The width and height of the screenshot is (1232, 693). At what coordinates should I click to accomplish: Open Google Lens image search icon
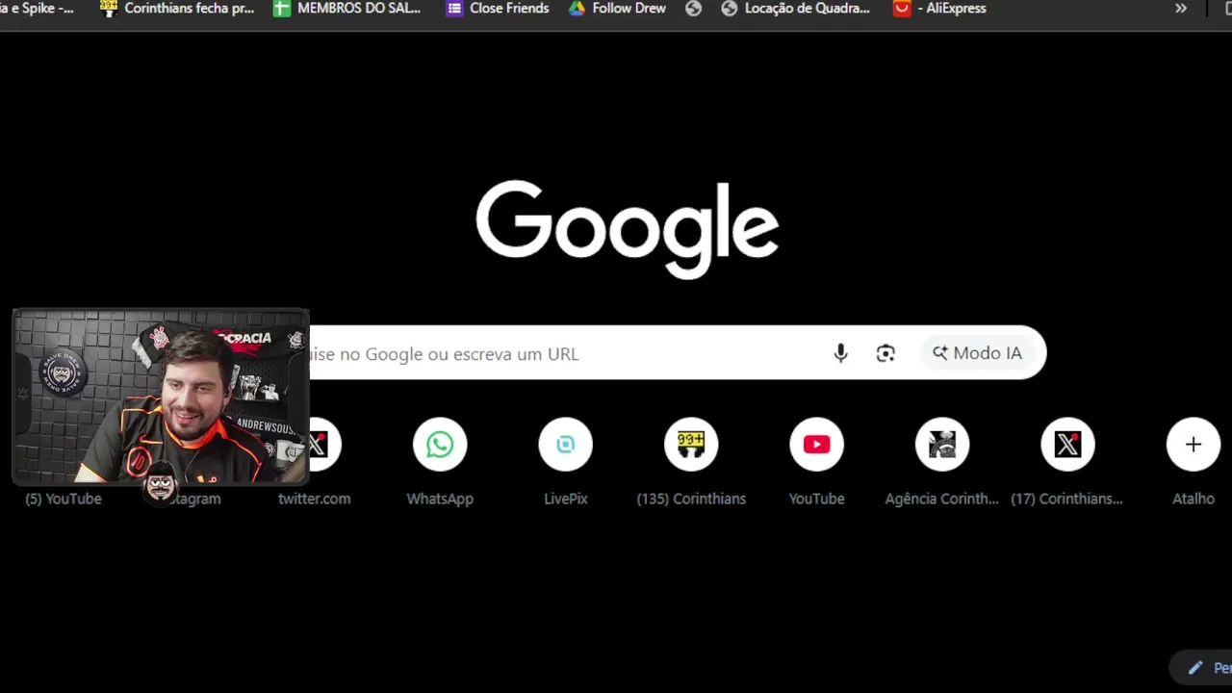coord(885,353)
